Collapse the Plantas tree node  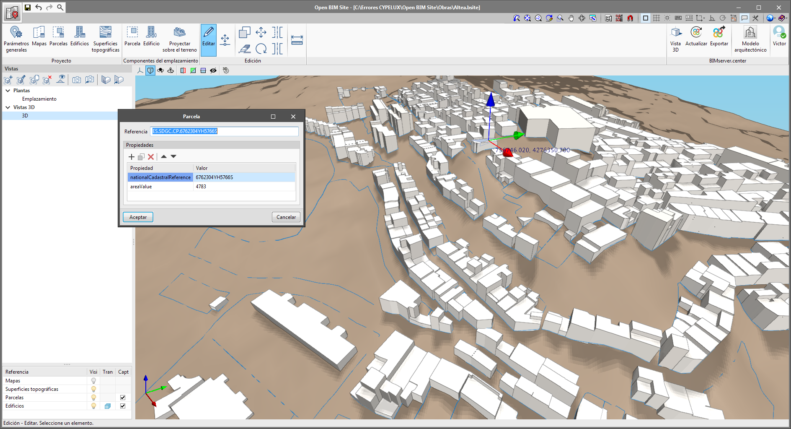tap(8, 91)
